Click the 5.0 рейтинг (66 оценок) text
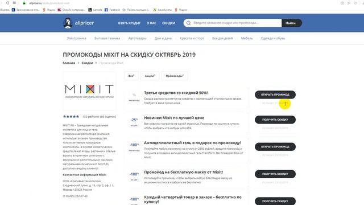This screenshot has height=205, width=364. click(100, 117)
